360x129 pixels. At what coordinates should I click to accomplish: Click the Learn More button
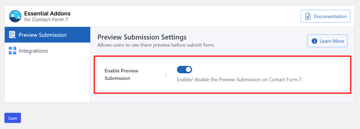(327, 41)
